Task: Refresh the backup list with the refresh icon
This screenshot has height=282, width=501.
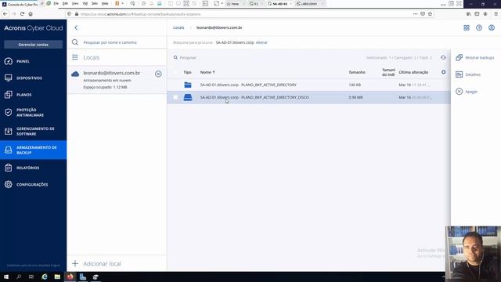Action: click(443, 57)
